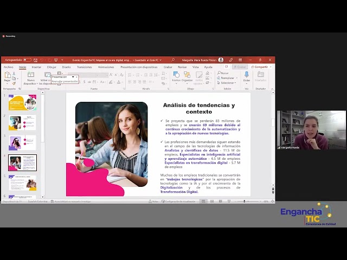
Task: Click Reanudar presentación in popup
Action: [65, 81]
